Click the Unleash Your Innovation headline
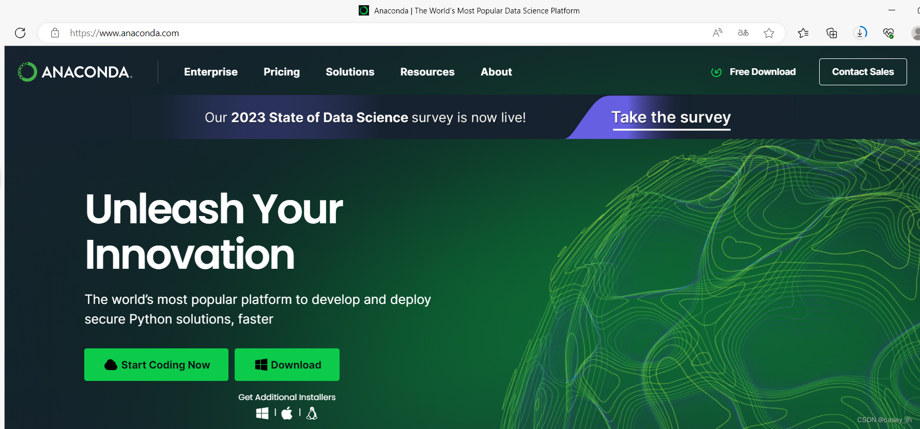 (214, 231)
